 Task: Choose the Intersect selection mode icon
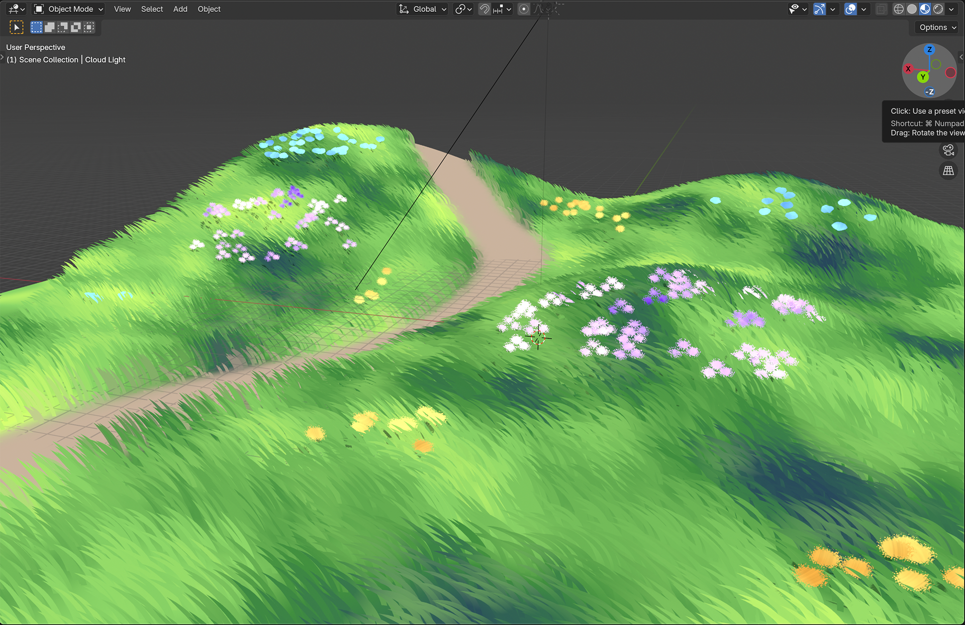(89, 27)
